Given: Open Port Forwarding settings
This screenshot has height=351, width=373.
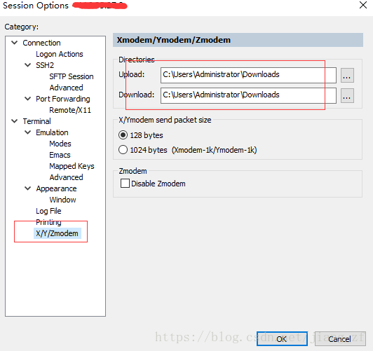Looking at the screenshot, I should 63,99.
